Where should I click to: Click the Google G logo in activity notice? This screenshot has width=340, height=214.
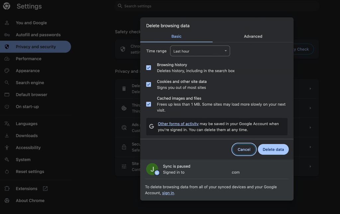point(151,126)
